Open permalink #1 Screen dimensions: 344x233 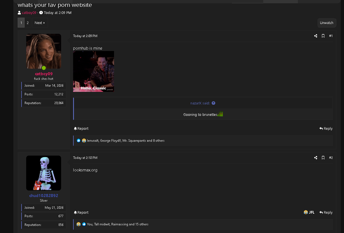point(331,36)
